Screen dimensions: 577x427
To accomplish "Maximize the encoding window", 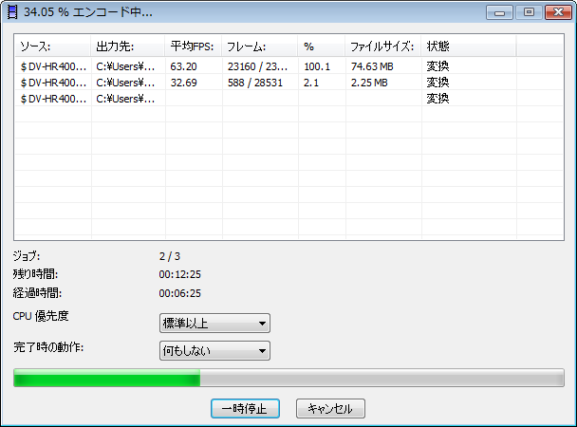I will pos(528,13).
